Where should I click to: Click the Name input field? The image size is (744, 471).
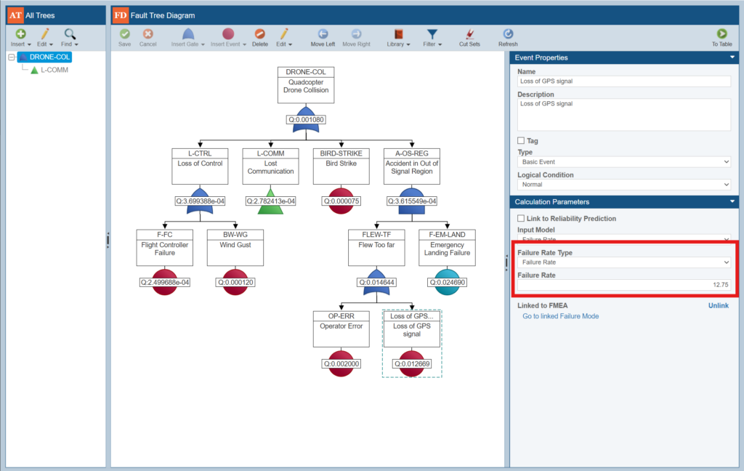(624, 81)
